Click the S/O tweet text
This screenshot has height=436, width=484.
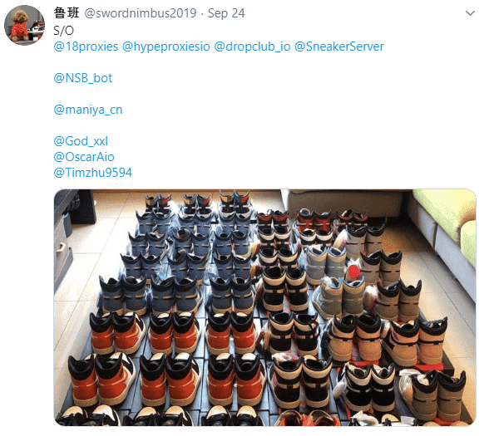click(63, 31)
